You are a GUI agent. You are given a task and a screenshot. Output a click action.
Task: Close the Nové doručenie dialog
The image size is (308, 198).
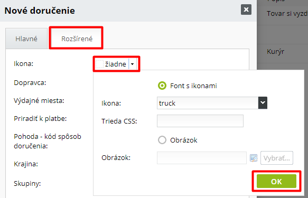click(x=246, y=10)
